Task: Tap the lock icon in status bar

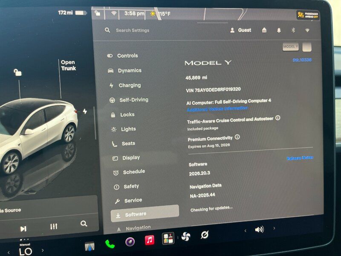Action: [98, 13]
